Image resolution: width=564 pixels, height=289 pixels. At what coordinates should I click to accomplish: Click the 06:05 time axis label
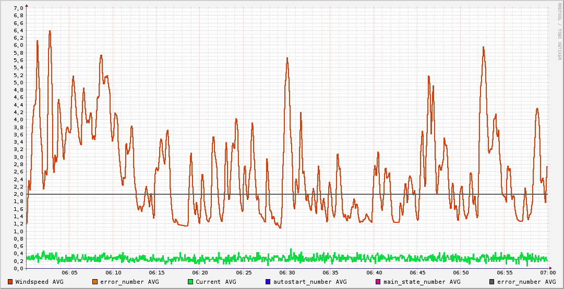[69, 272]
